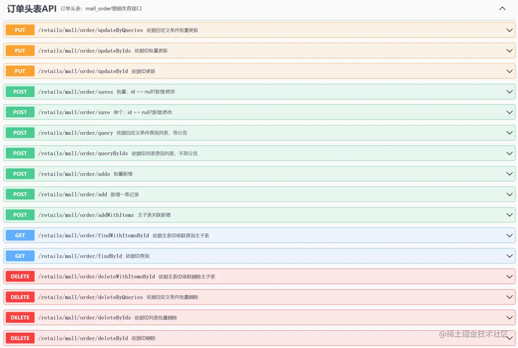Click description 依据ID列表批量删除

tap(156, 317)
